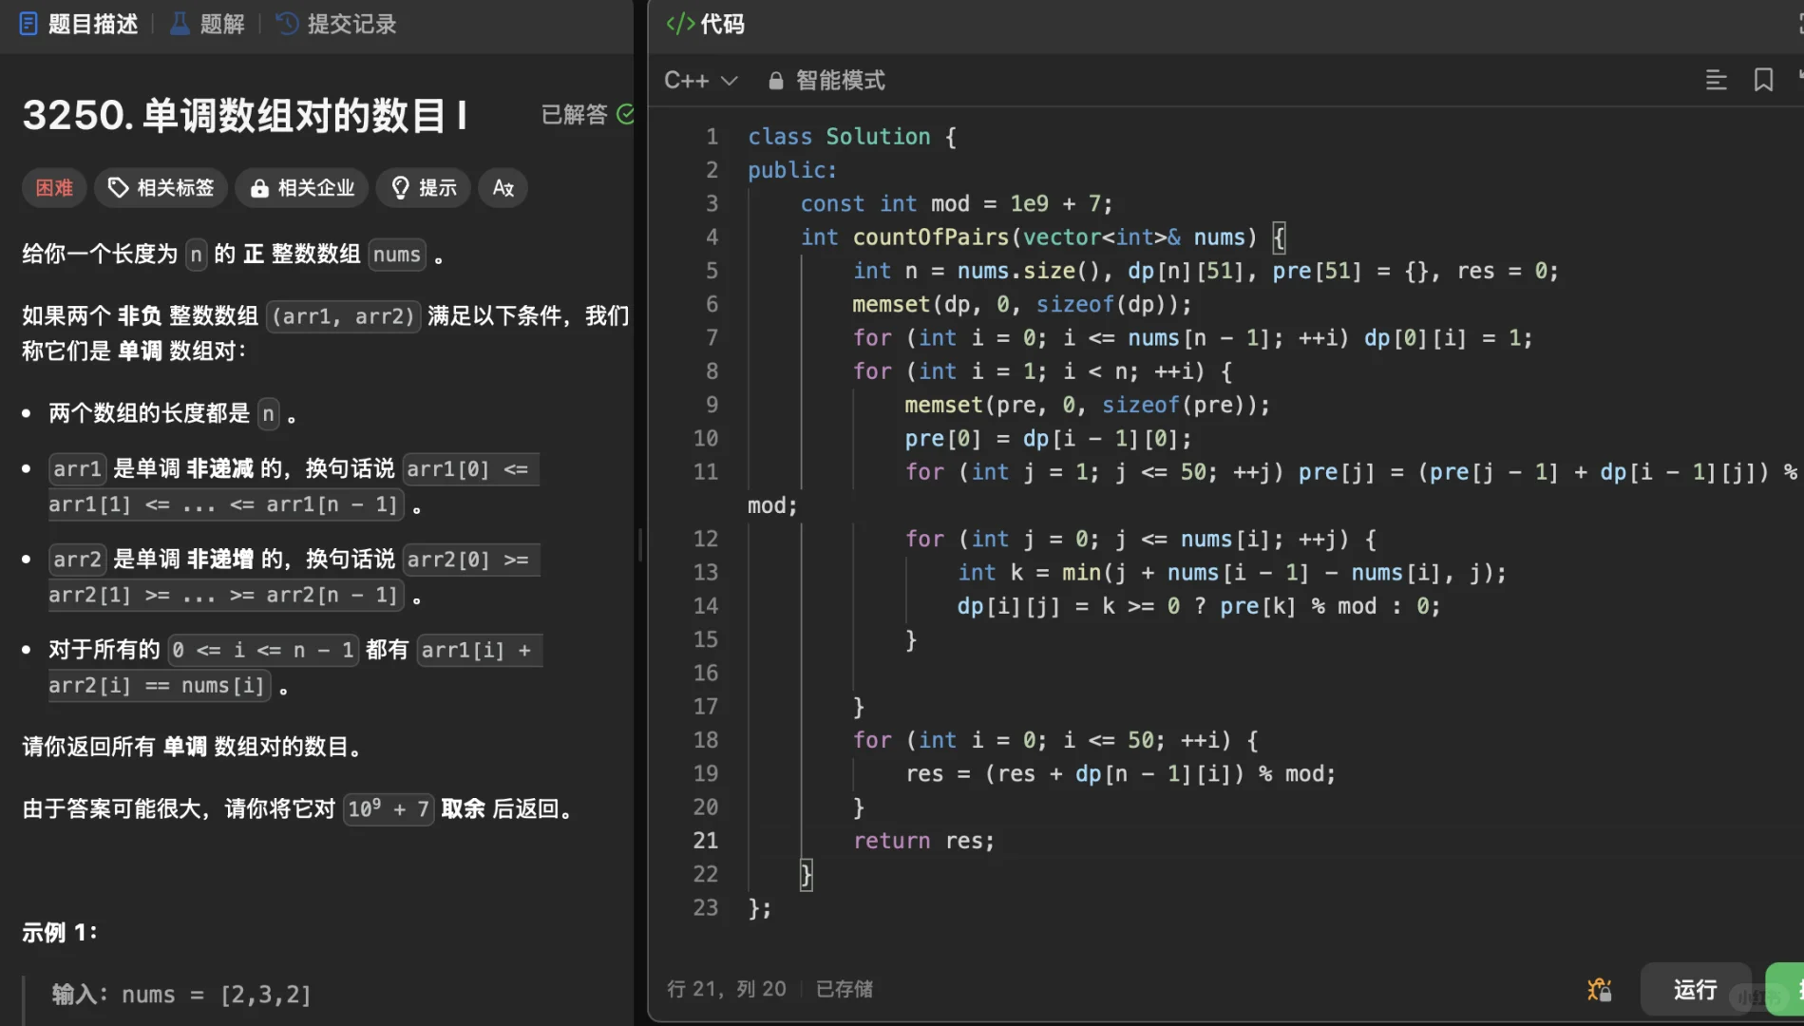Click the translate language icon button

[503, 188]
